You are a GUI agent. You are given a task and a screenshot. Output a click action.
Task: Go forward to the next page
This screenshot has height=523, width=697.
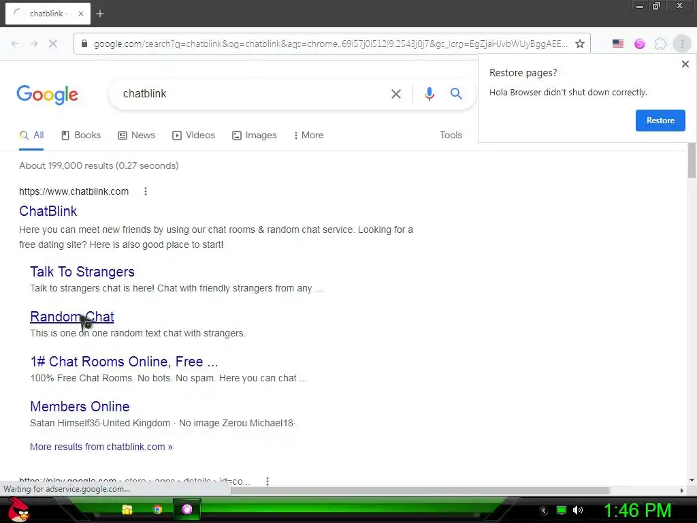coord(34,44)
